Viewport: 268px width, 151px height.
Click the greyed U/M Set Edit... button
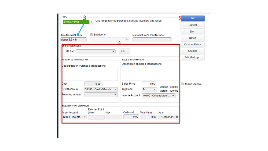[124, 51]
